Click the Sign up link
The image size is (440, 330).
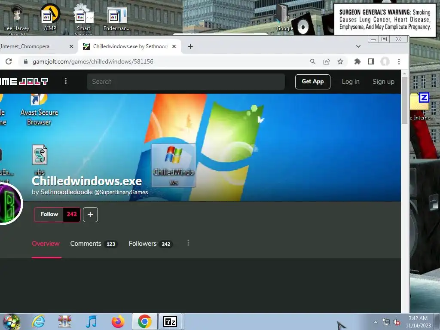(x=383, y=82)
